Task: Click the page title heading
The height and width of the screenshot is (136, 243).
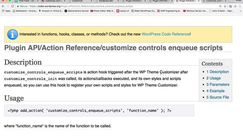Action: [x=114, y=48]
